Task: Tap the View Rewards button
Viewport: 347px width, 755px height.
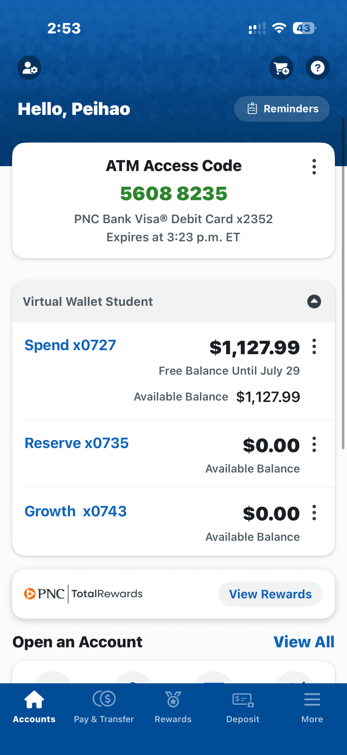Action: click(270, 594)
